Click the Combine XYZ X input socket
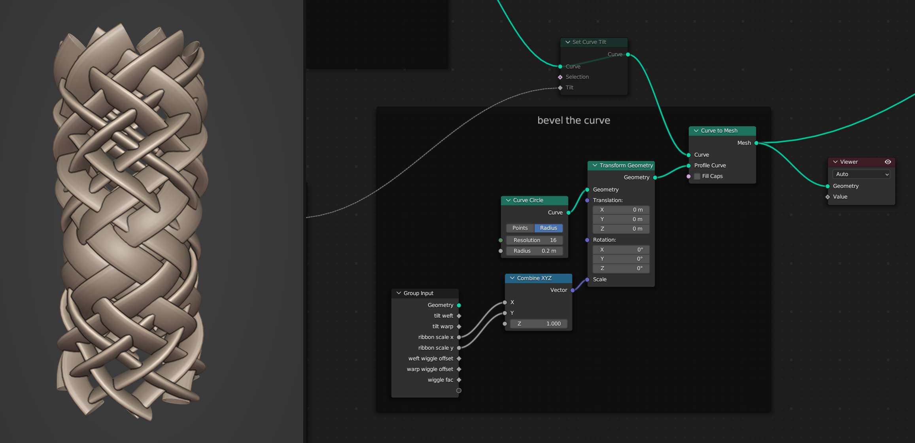The image size is (915, 443). click(x=505, y=303)
